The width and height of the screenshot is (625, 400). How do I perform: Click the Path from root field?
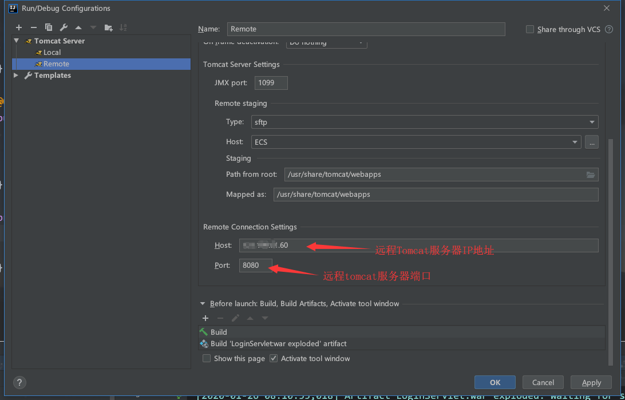tap(441, 175)
